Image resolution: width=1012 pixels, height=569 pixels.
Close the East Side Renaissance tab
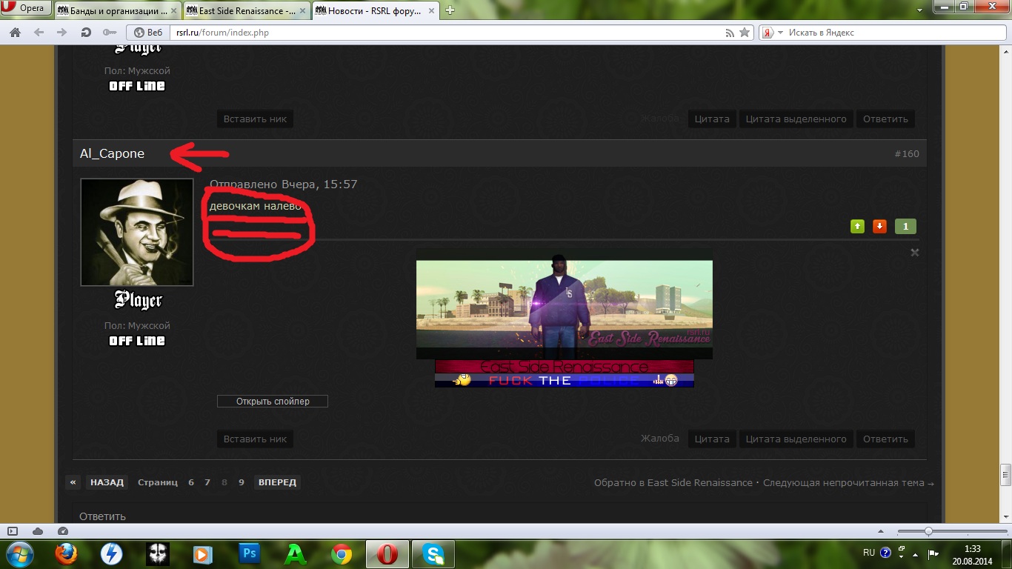302,11
